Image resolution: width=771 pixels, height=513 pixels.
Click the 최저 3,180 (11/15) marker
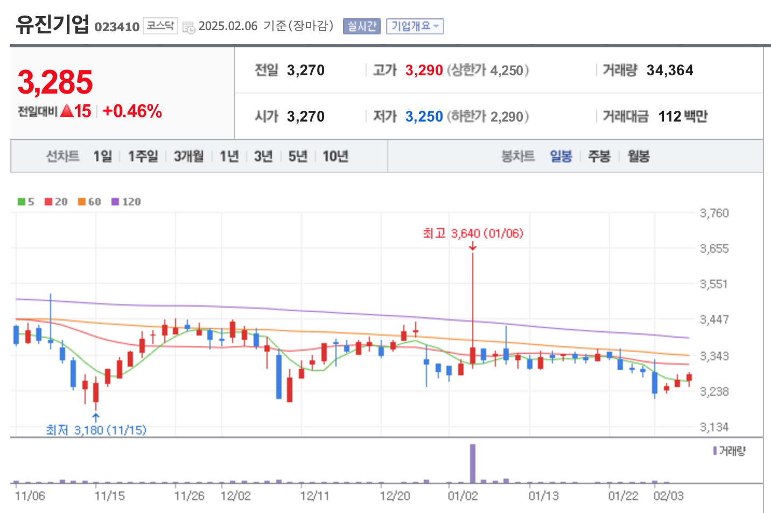point(96,430)
